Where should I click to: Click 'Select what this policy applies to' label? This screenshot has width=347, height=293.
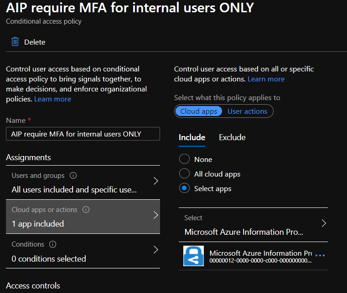point(227,98)
